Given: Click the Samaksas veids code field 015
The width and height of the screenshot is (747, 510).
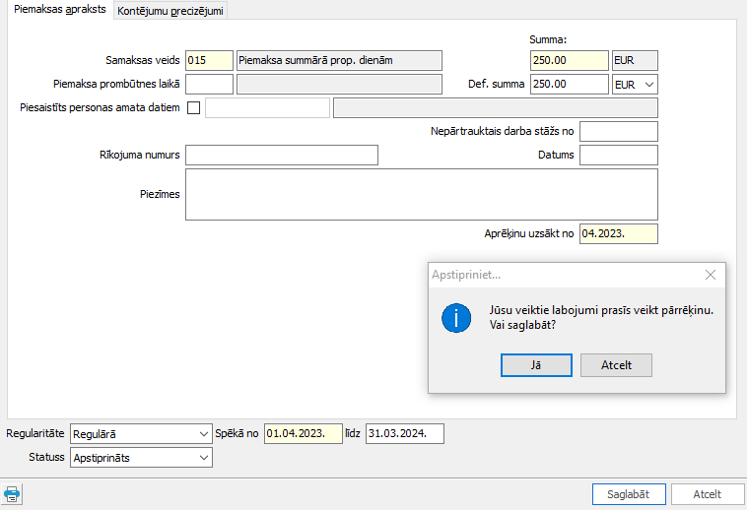Looking at the screenshot, I should [x=209, y=60].
